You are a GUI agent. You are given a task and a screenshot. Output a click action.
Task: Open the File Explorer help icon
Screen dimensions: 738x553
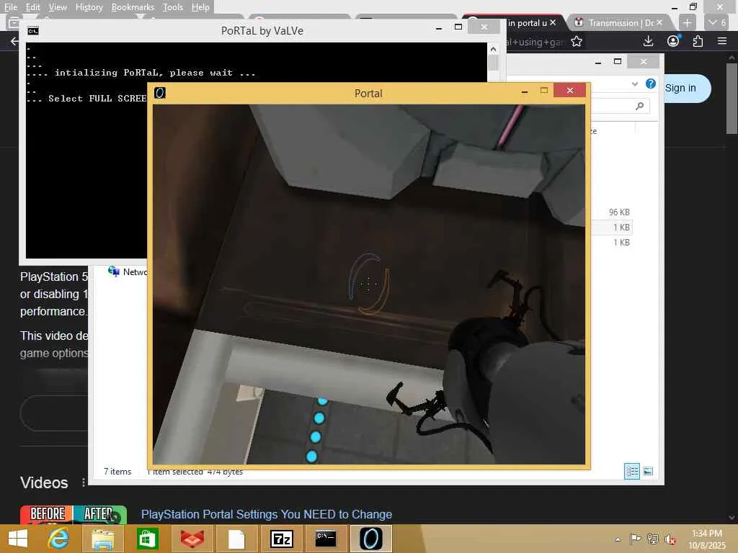click(651, 84)
